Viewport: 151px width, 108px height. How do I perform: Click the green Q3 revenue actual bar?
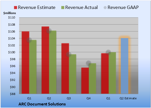[x=72, y=74]
